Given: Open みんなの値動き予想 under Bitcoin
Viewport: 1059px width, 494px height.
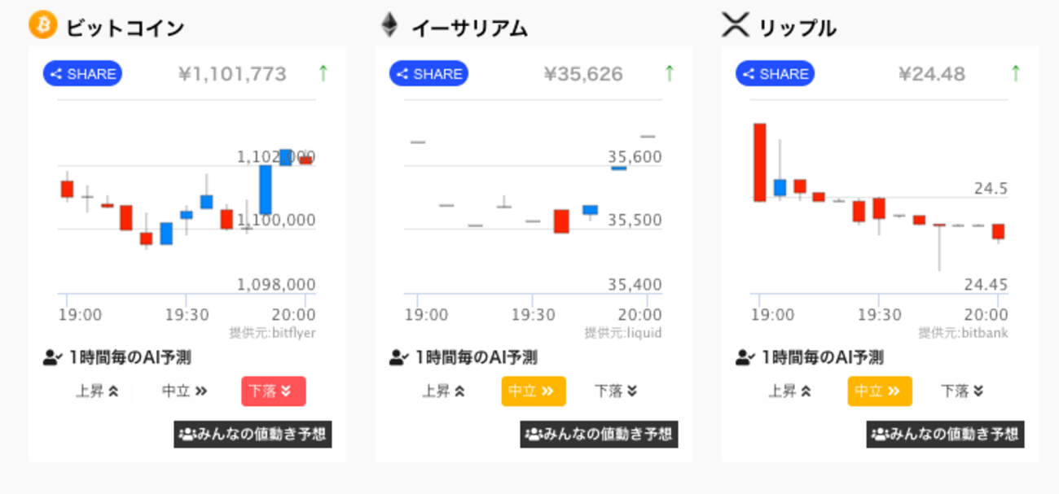Looking at the screenshot, I should pyautogui.click(x=253, y=434).
